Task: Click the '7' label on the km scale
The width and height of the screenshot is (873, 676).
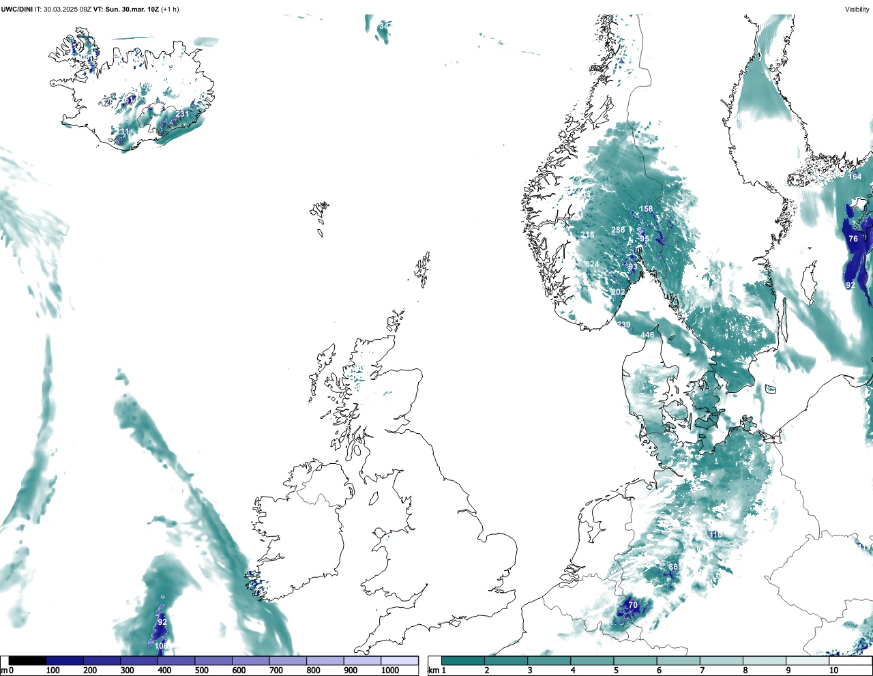Action: pyautogui.click(x=702, y=671)
